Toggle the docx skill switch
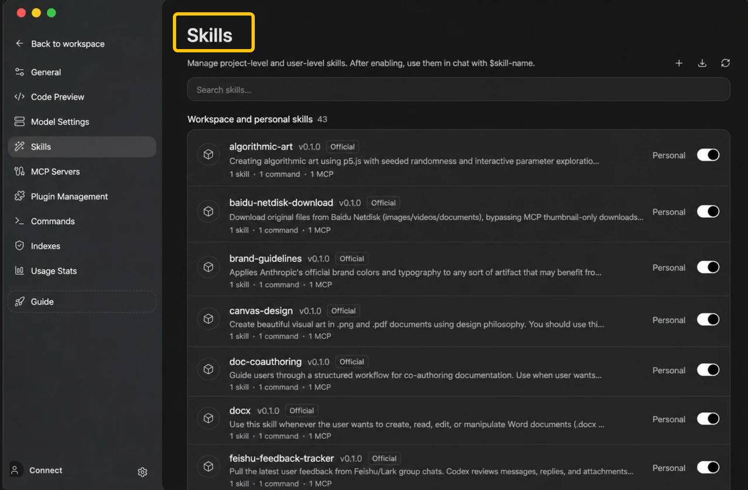This screenshot has width=748, height=490. point(708,419)
